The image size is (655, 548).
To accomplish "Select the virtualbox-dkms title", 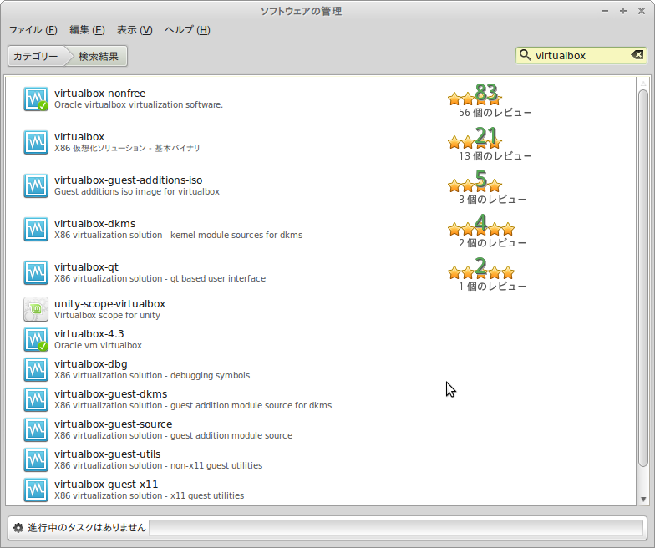I will tap(95, 224).
